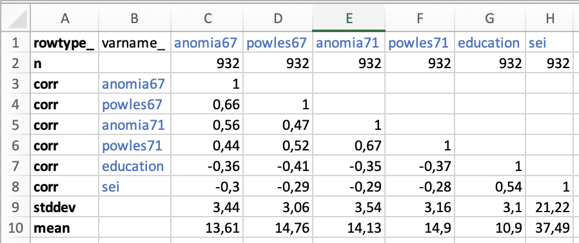This screenshot has height=243, width=579.
Task: Click 'powles71' in column B
Action: (x=134, y=146)
